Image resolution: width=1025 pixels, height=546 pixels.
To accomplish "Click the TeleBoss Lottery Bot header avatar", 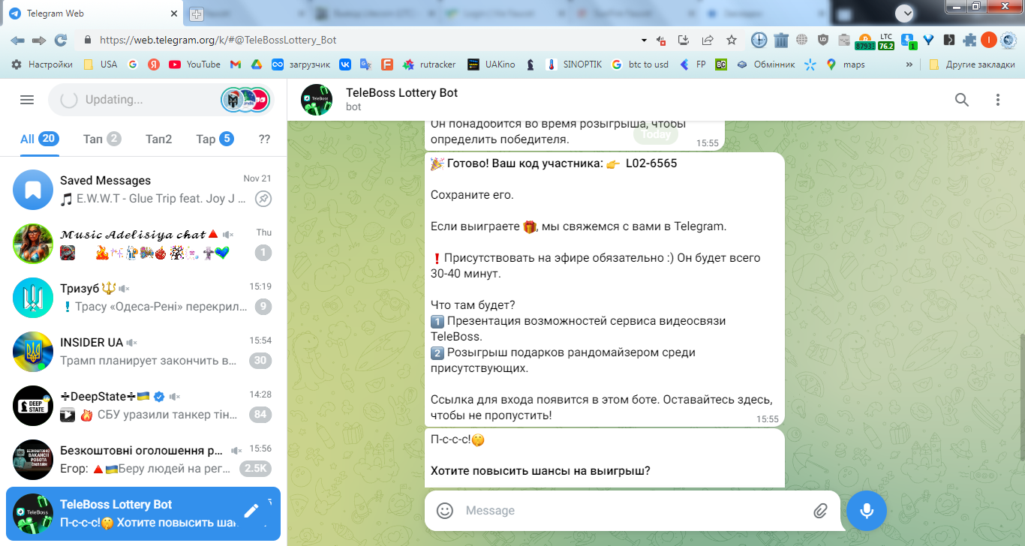I will (317, 100).
